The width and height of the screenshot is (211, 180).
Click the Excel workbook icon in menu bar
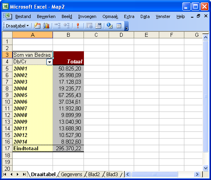tap(9, 16)
